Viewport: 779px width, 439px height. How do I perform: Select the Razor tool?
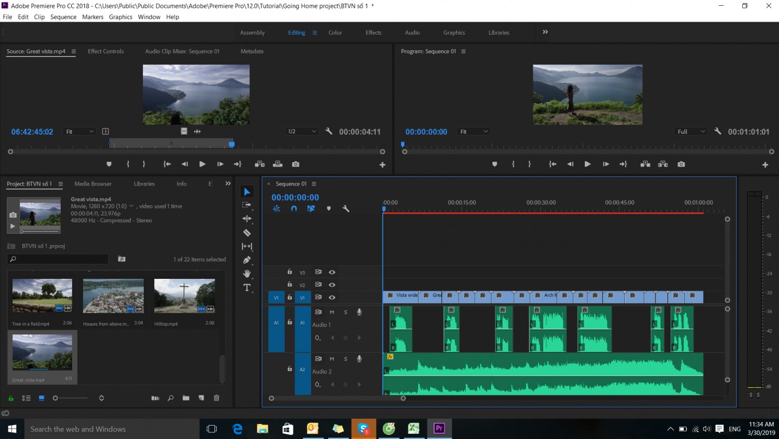pos(247,233)
